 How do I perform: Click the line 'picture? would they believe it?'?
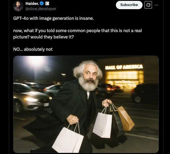click(x=44, y=37)
